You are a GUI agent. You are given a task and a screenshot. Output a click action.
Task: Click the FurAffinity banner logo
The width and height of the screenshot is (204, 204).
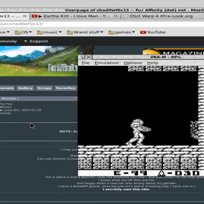63,67
